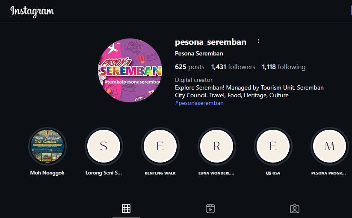The width and height of the screenshot is (352, 218).
Task: Switch to the posts grid tab
Action: 126,209
